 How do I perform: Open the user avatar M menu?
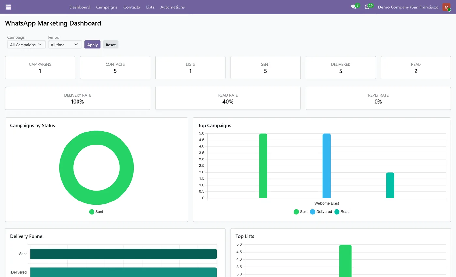(447, 7)
